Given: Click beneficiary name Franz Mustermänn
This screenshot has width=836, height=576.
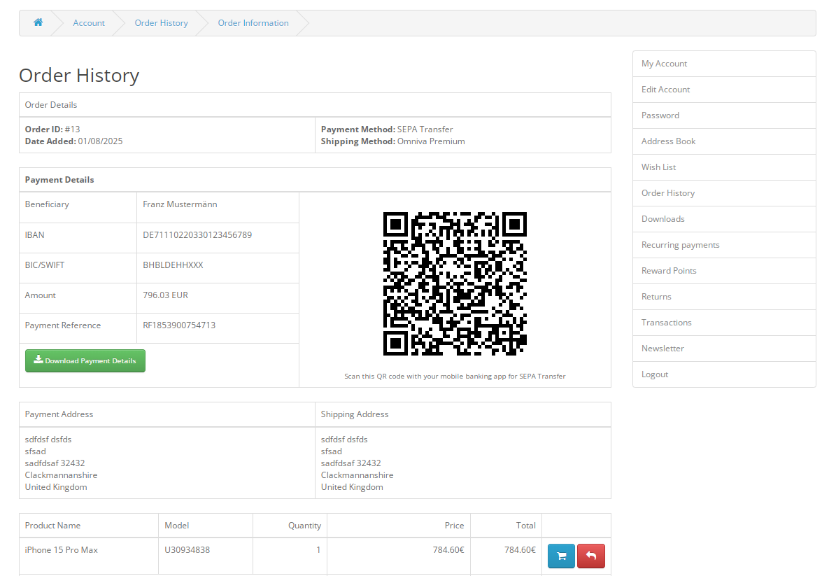Looking at the screenshot, I should [x=180, y=204].
